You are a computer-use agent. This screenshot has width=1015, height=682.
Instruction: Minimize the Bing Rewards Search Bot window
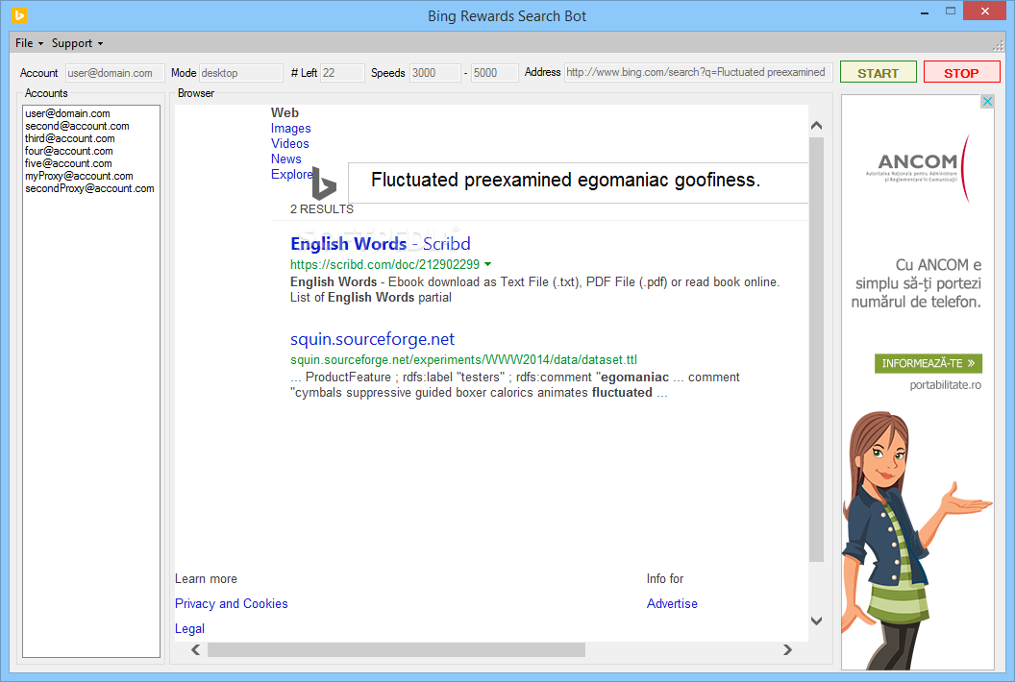click(925, 12)
